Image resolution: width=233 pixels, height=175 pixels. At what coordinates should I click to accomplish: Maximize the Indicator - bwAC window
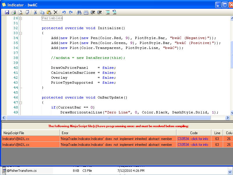[225, 5]
